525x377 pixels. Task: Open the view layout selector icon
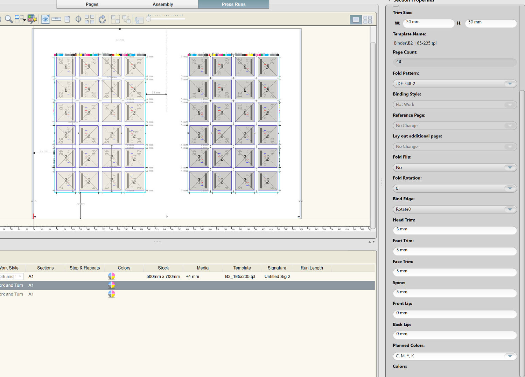click(20, 19)
